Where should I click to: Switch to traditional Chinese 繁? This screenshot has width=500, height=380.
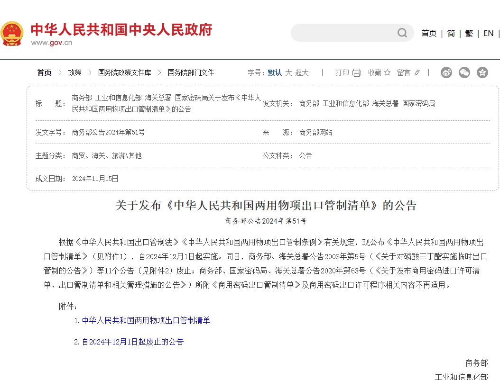pyautogui.click(x=469, y=33)
